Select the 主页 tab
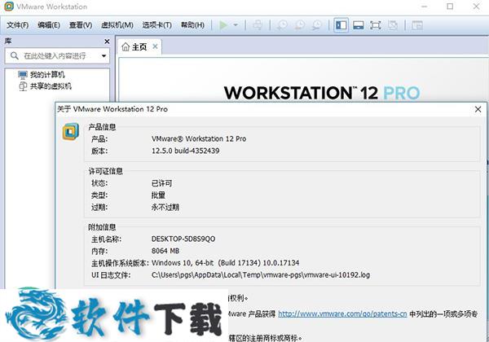The width and height of the screenshot is (489, 342). click(x=139, y=47)
